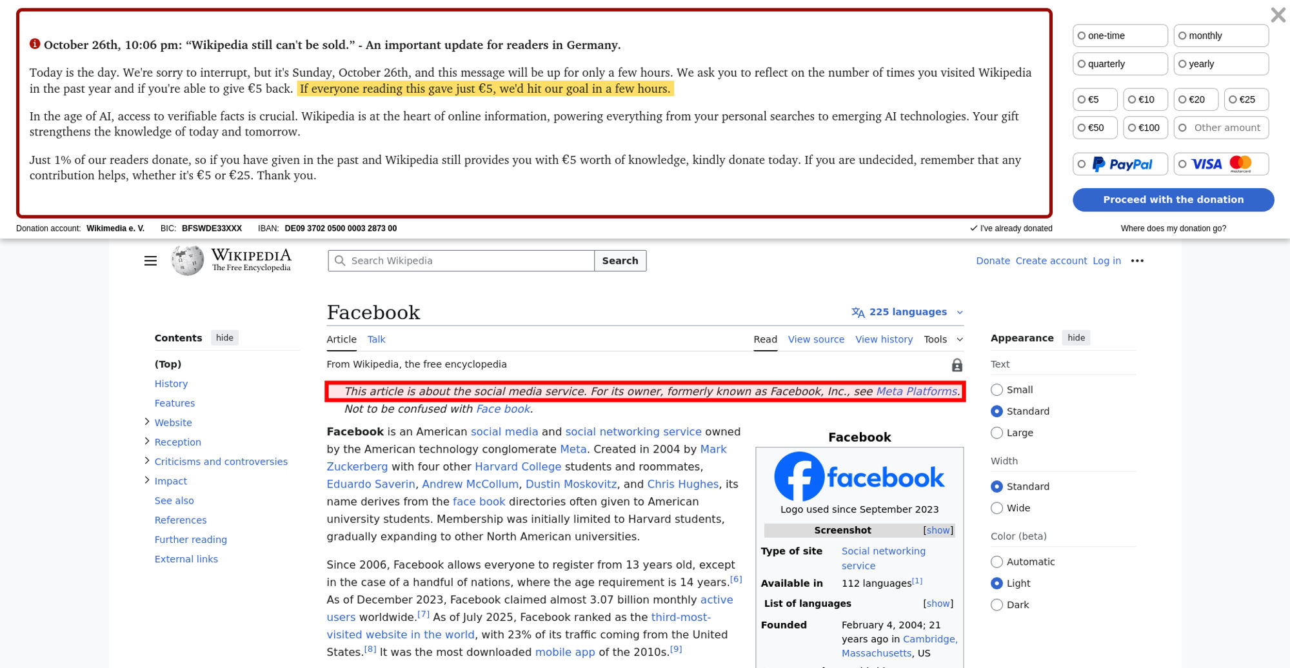
Task: Open the Meta Platforms link
Action: tap(916, 391)
